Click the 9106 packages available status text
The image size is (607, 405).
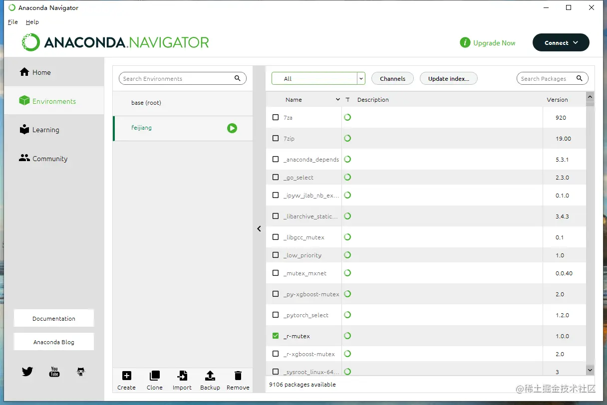coord(303,385)
